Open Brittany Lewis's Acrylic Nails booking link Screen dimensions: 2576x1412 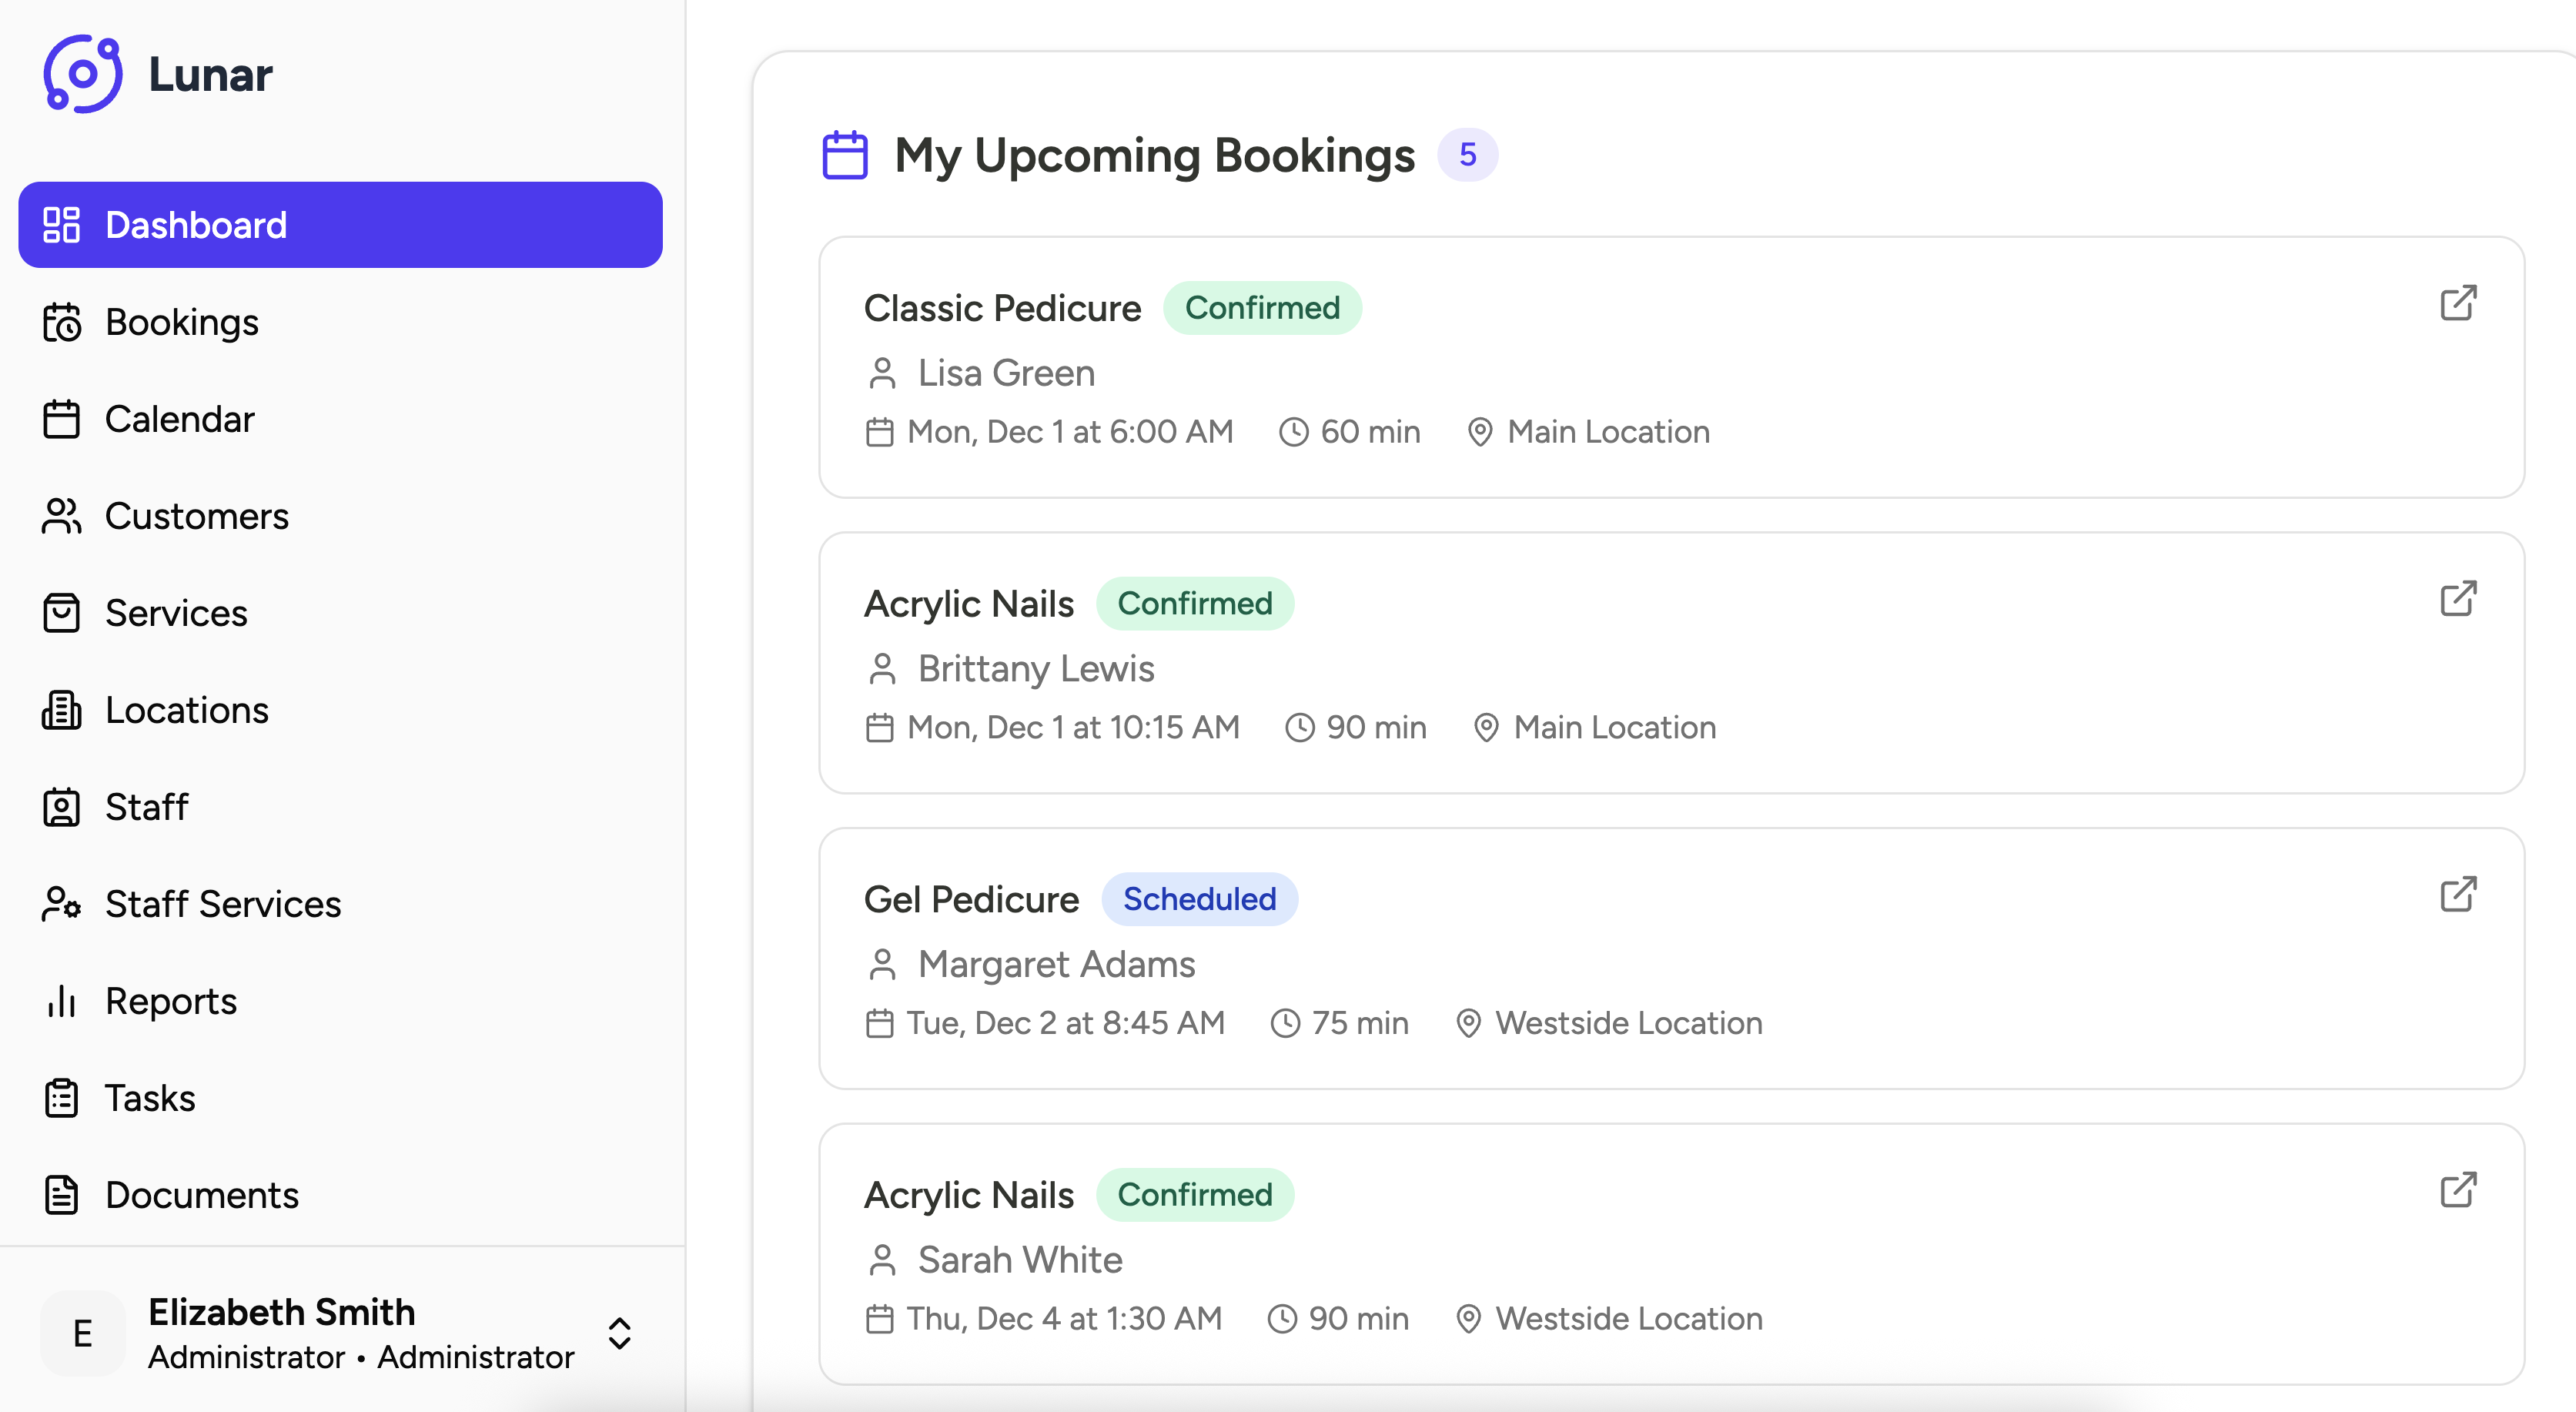click(x=2459, y=598)
